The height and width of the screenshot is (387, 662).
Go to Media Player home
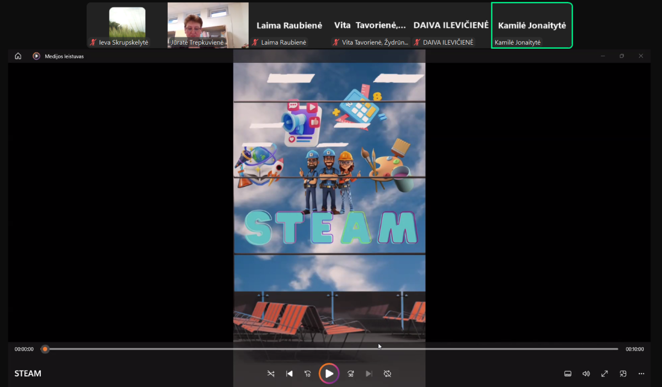click(18, 56)
